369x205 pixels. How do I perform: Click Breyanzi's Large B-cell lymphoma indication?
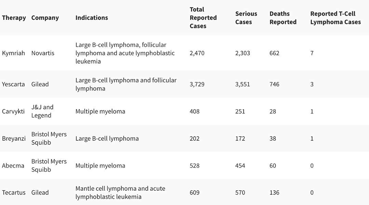(107, 139)
